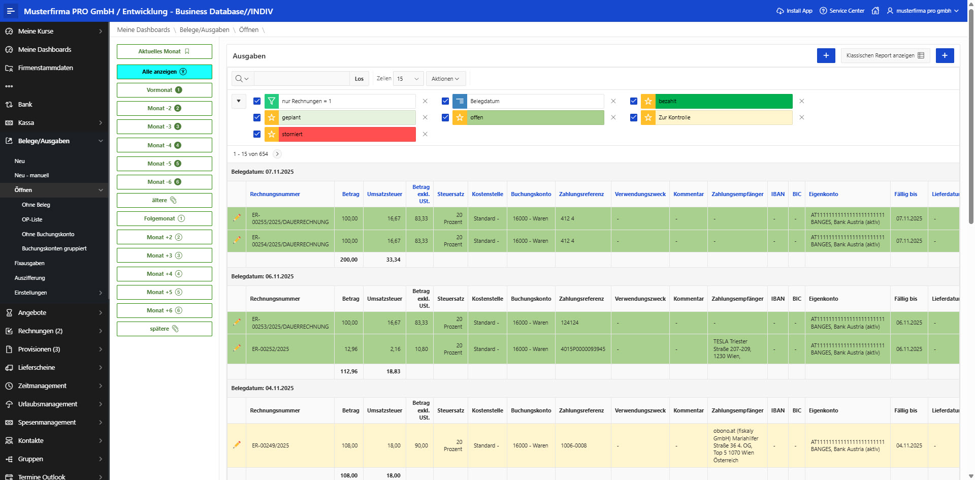Image resolution: width=975 pixels, height=480 pixels.
Task: Click the search input field
Action: 302,79
